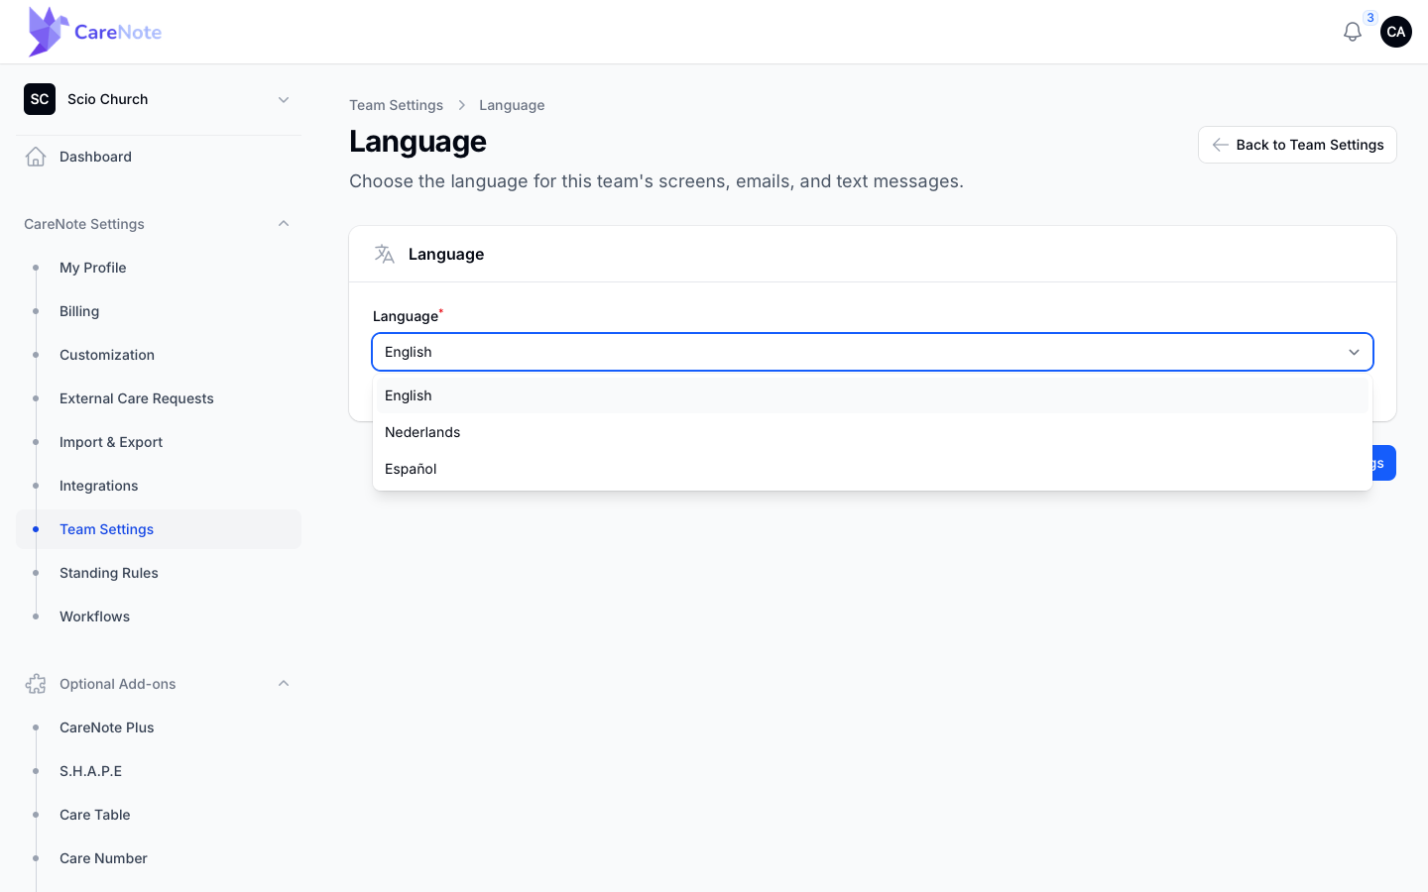
Task: Open Import & Export
Action: tap(159, 442)
